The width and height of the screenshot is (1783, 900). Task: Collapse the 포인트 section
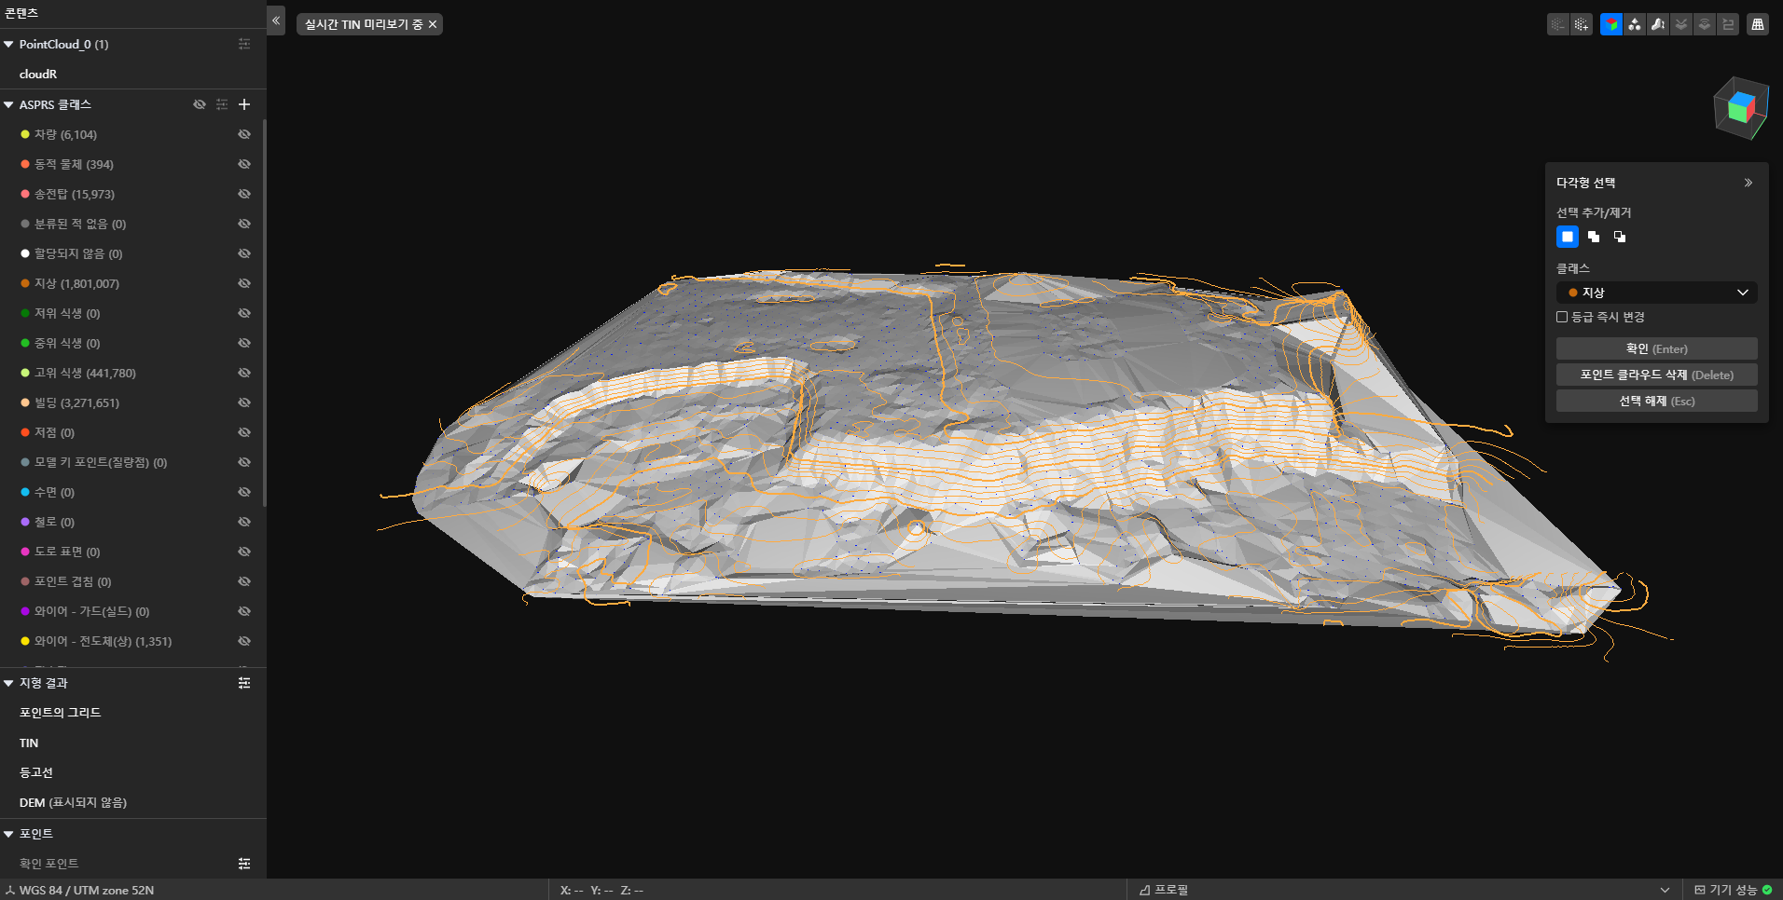click(8, 834)
